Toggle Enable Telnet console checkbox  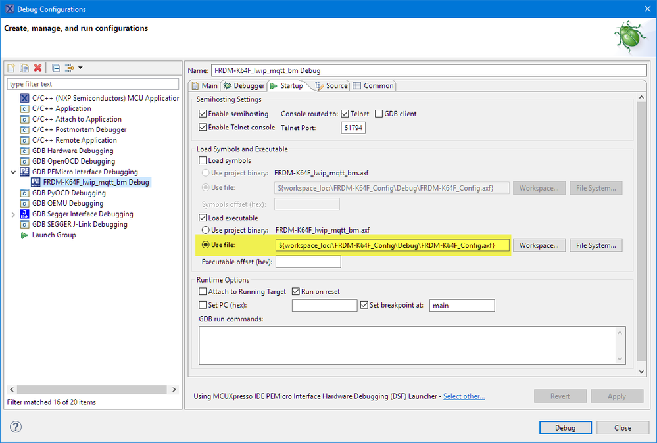point(203,128)
